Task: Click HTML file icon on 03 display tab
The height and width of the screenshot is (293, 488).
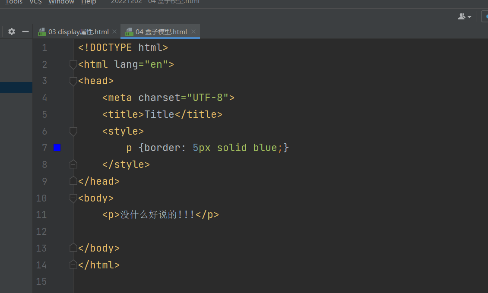Action: point(42,32)
